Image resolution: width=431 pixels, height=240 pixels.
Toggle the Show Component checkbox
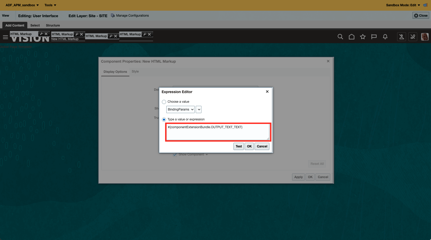click(175, 154)
